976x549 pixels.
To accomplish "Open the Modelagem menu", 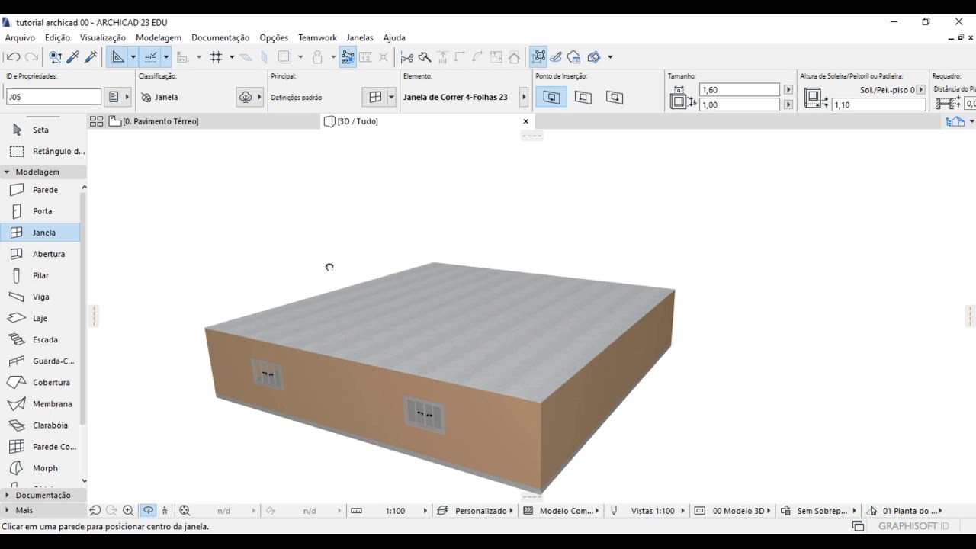I will (x=159, y=37).
